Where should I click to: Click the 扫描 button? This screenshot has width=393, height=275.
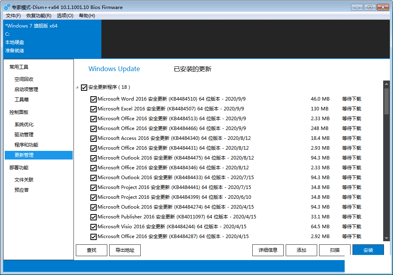[334, 250]
